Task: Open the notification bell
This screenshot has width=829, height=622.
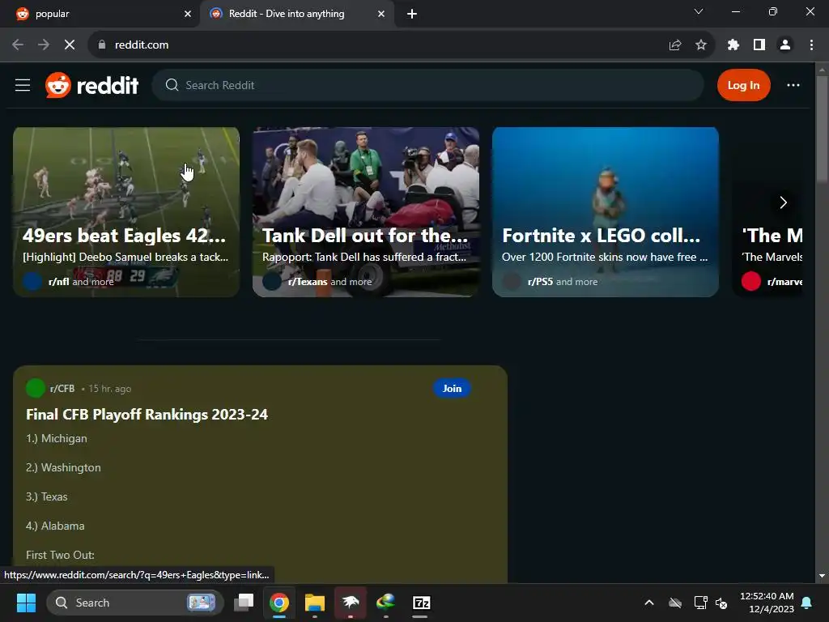Action: click(x=807, y=603)
